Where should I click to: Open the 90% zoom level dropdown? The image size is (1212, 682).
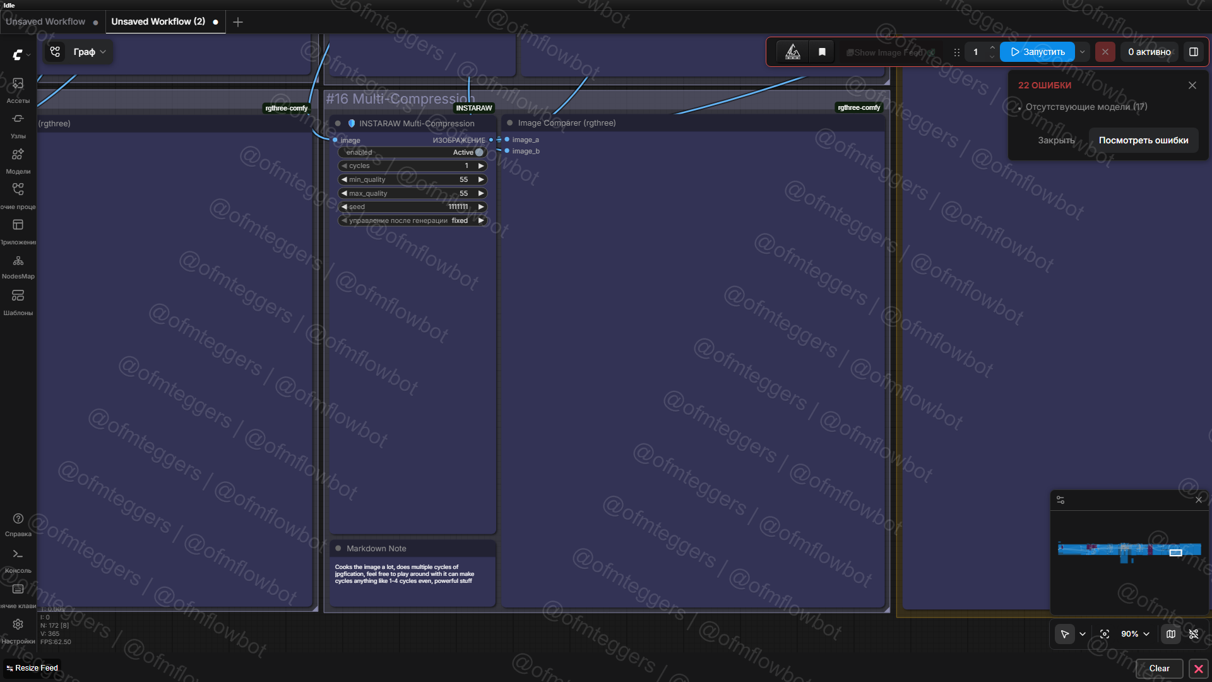coord(1135,634)
